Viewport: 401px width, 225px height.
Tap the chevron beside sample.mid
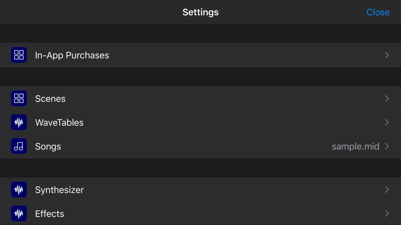click(387, 146)
